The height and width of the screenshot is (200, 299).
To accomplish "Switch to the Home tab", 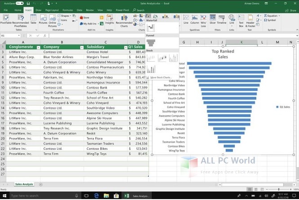I will [18, 10].
